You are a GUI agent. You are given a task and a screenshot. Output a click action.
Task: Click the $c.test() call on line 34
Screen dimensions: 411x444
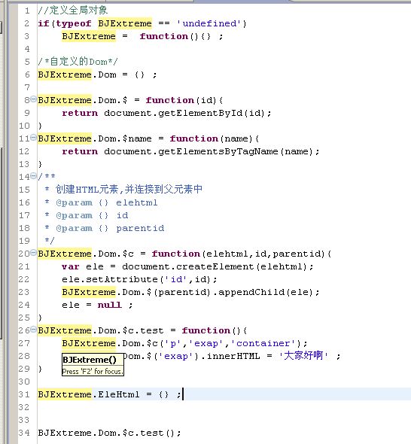coord(151,433)
